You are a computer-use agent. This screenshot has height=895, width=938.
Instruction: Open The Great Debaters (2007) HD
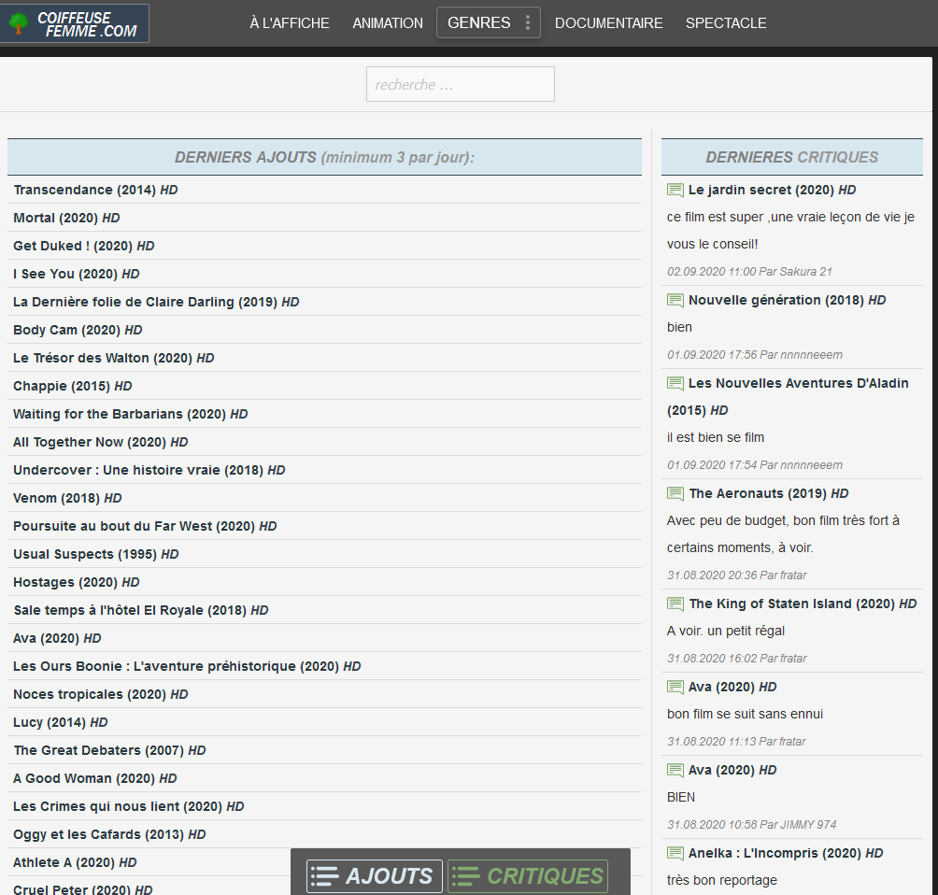(x=109, y=751)
